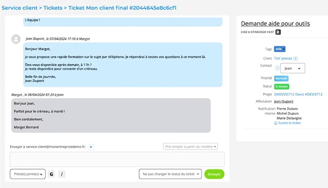Open the ticket status change dropdown
Screen dimensions: 328x188
point(170,174)
